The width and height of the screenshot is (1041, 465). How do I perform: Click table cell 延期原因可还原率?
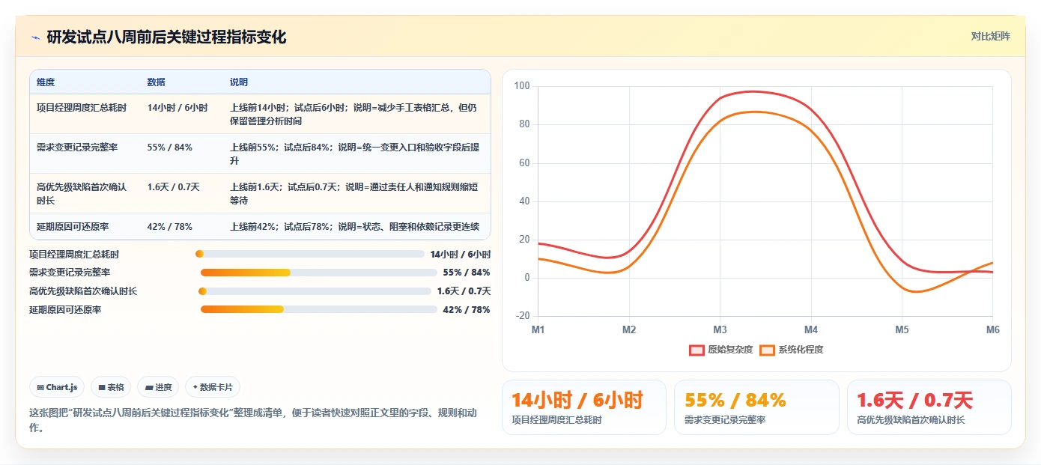point(73,226)
